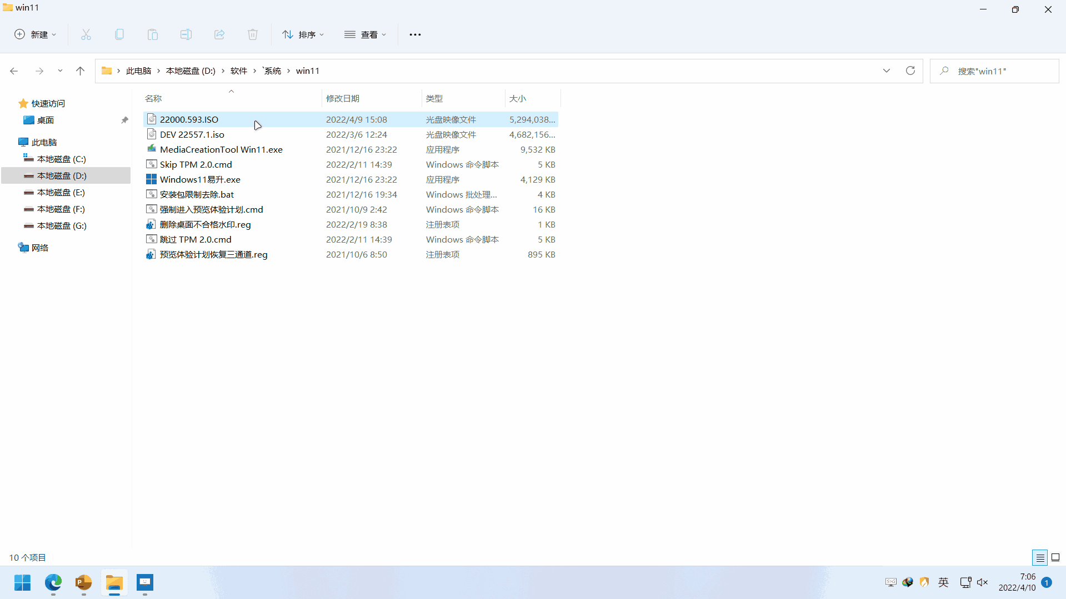Open the 查看 (View) dropdown
This screenshot has width=1066, height=599.
[365, 34]
